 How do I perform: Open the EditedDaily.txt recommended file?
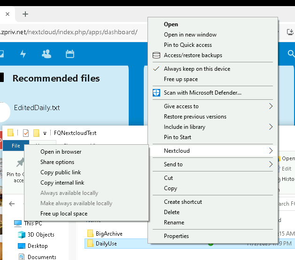tap(37, 108)
